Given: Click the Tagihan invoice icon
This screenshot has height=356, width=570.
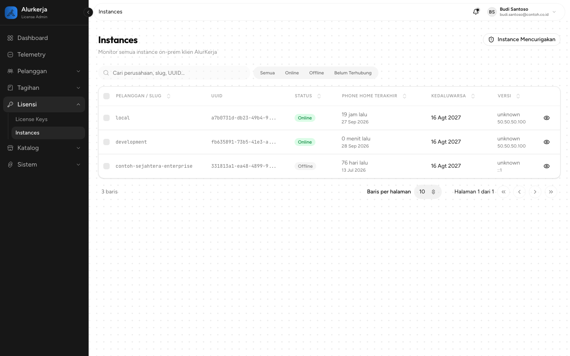Looking at the screenshot, I should pyautogui.click(x=10, y=88).
